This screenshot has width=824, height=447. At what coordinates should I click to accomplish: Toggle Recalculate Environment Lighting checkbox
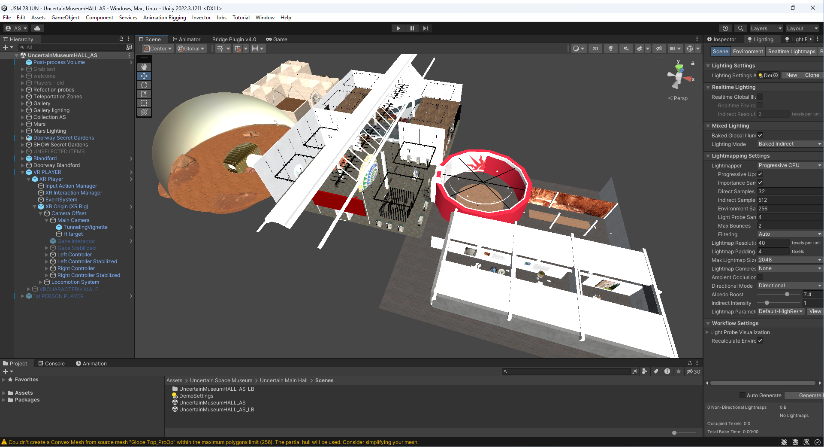[760, 341]
